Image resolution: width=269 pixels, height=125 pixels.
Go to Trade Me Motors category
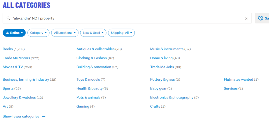click(x=17, y=58)
